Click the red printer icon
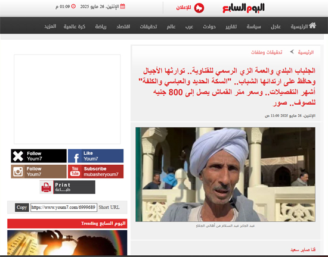 click(x=47, y=187)
